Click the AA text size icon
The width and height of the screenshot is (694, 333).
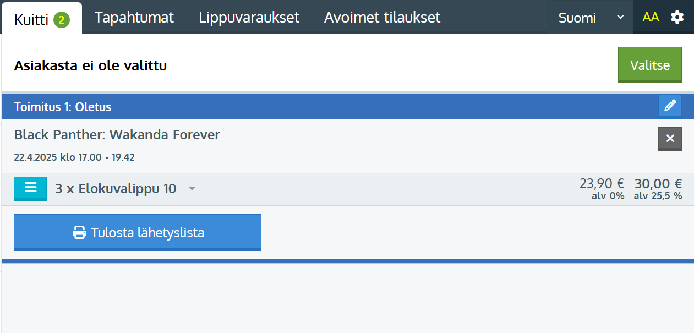651,17
